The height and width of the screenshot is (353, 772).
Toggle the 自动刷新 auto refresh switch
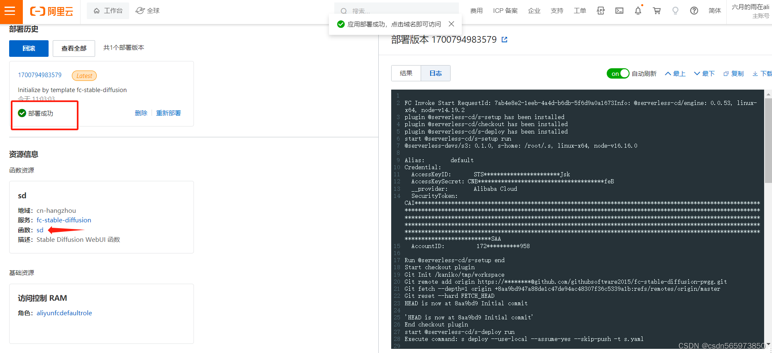(x=618, y=73)
